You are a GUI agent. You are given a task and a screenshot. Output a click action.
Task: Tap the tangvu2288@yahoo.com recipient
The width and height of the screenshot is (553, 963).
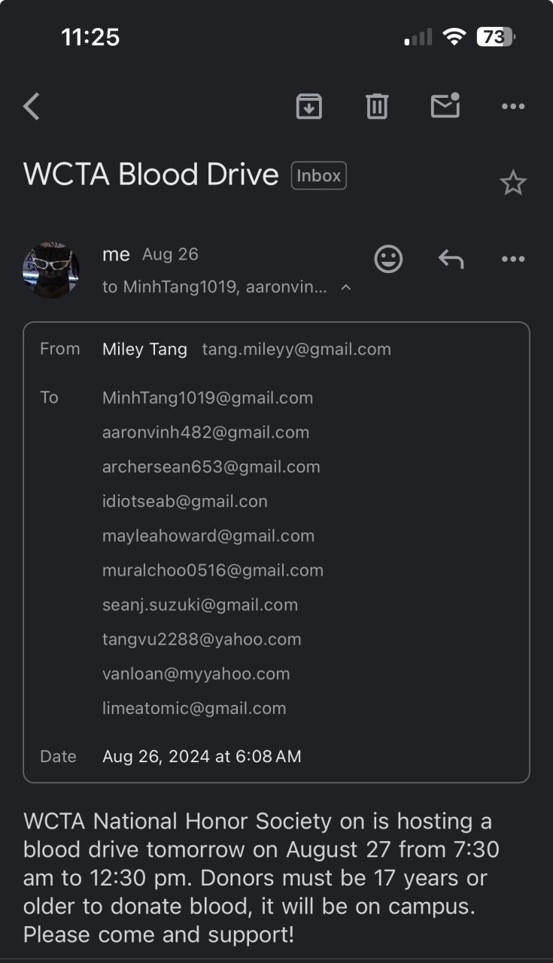pos(202,639)
